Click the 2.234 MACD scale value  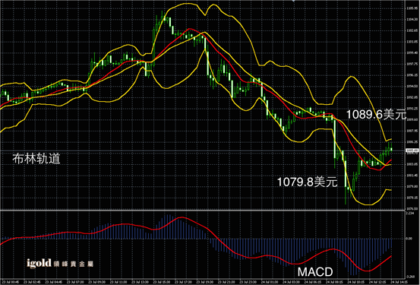point(410,214)
